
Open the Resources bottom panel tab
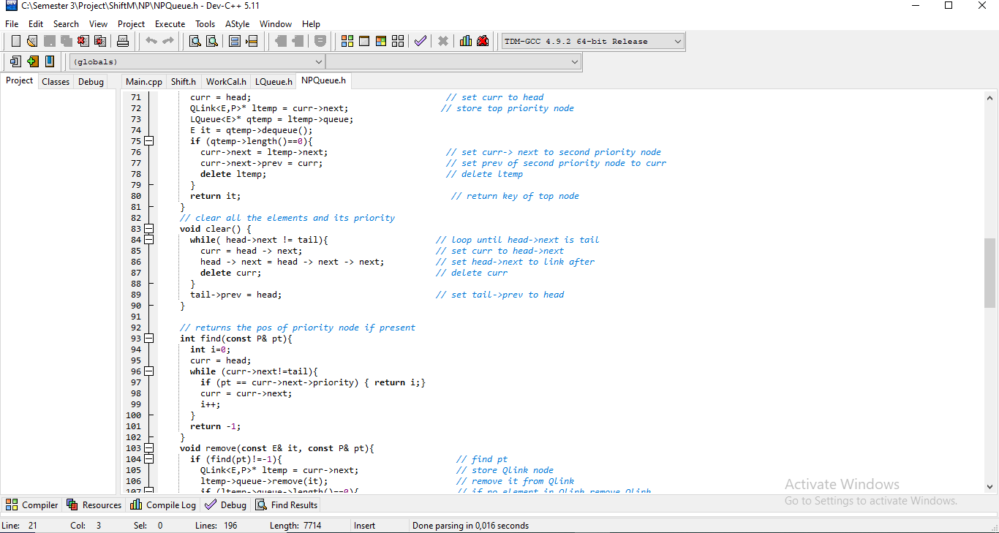pyautogui.click(x=94, y=504)
